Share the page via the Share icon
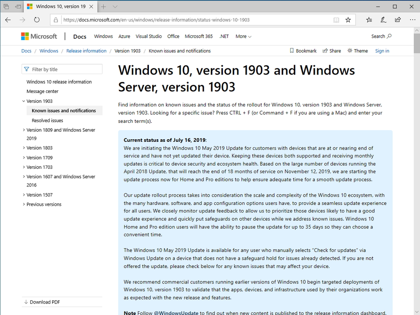Viewport: 420px width, 315px height. tap(324, 51)
